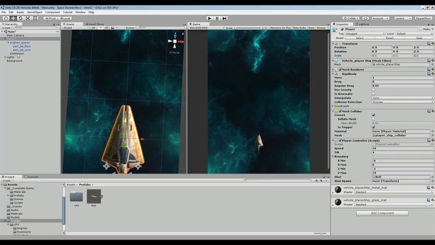
Task: Toggle the Player active checkbox
Action: 342,29
